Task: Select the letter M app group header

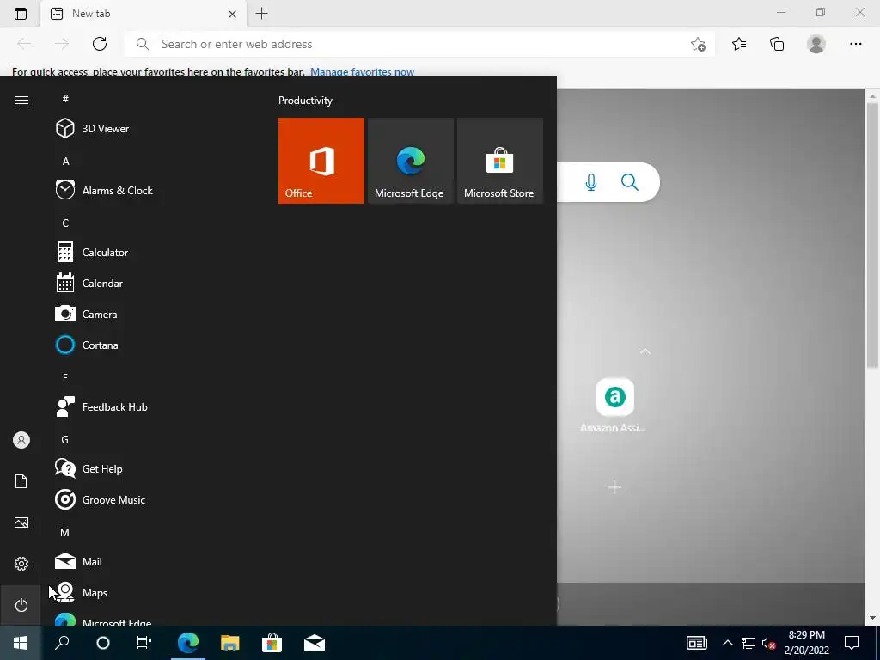Action: point(64,532)
